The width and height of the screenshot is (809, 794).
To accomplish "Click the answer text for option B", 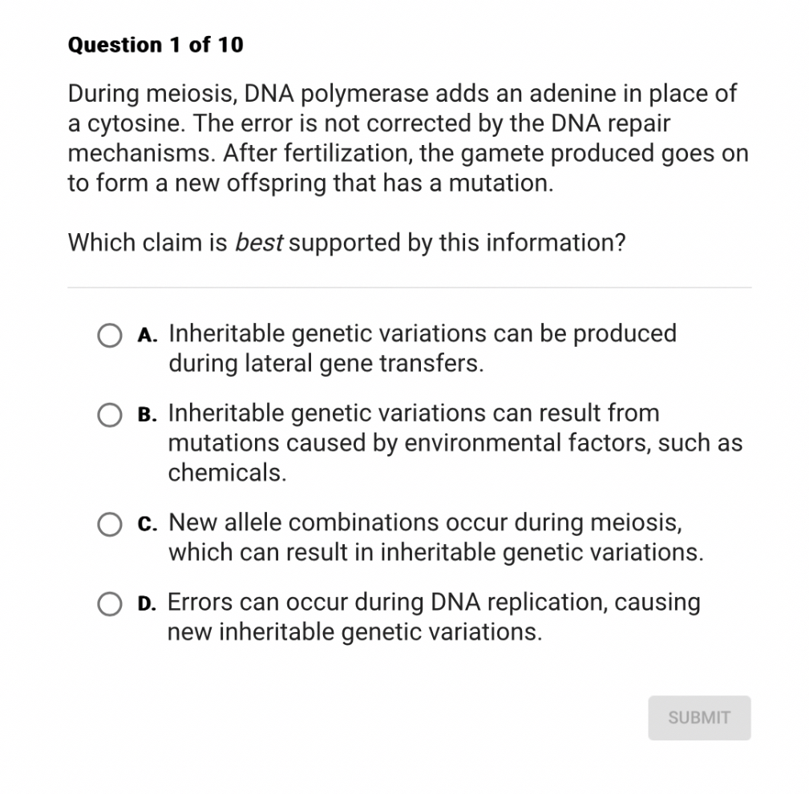I will pos(449,442).
